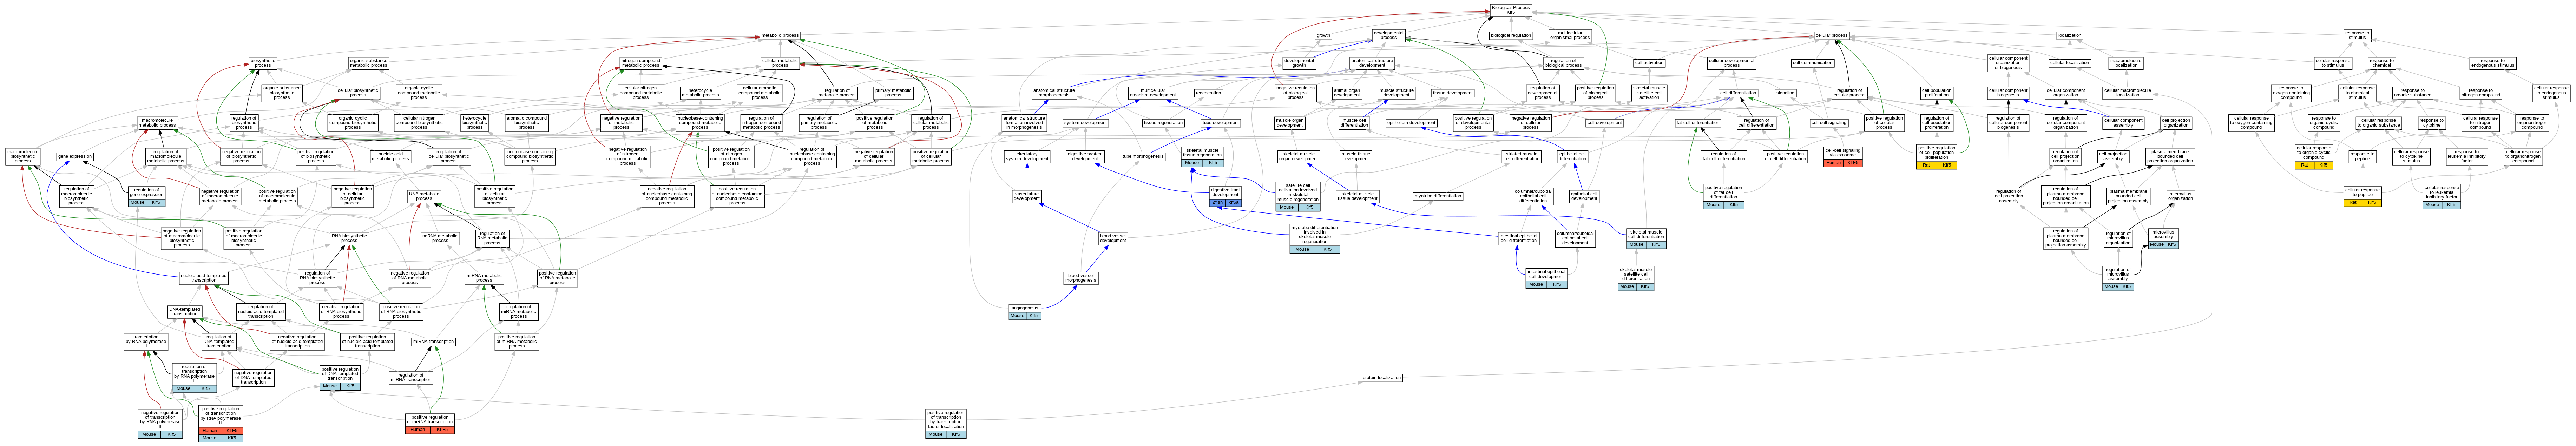Click the "cellular macromolecule localization" node
The image size is (2576, 446).
(x=2127, y=93)
